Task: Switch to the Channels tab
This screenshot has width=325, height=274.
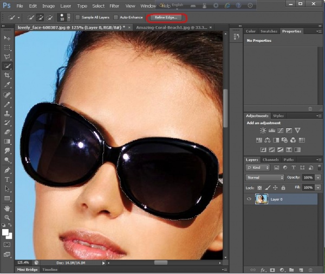Action: coord(270,160)
